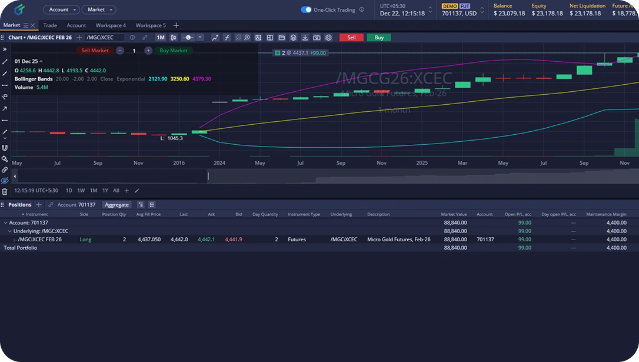The height and width of the screenshot is (362, 639).
Task: Open chart settings gear icon
Action: coord(328,38)
